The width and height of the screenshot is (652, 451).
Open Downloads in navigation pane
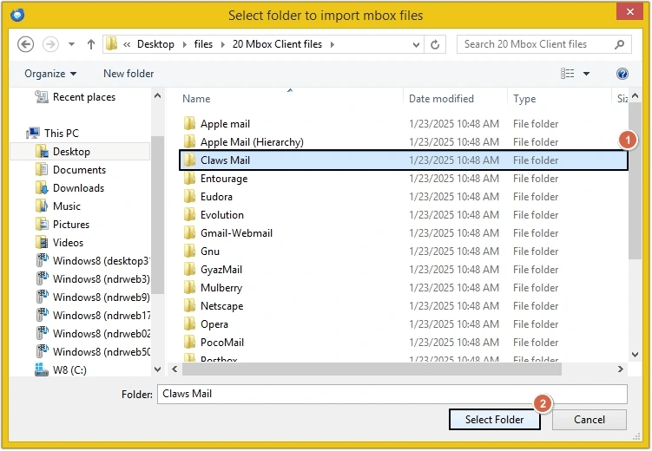[x=69, y=188]
